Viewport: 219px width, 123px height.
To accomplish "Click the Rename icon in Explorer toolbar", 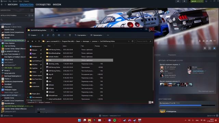I will point(59,35).
